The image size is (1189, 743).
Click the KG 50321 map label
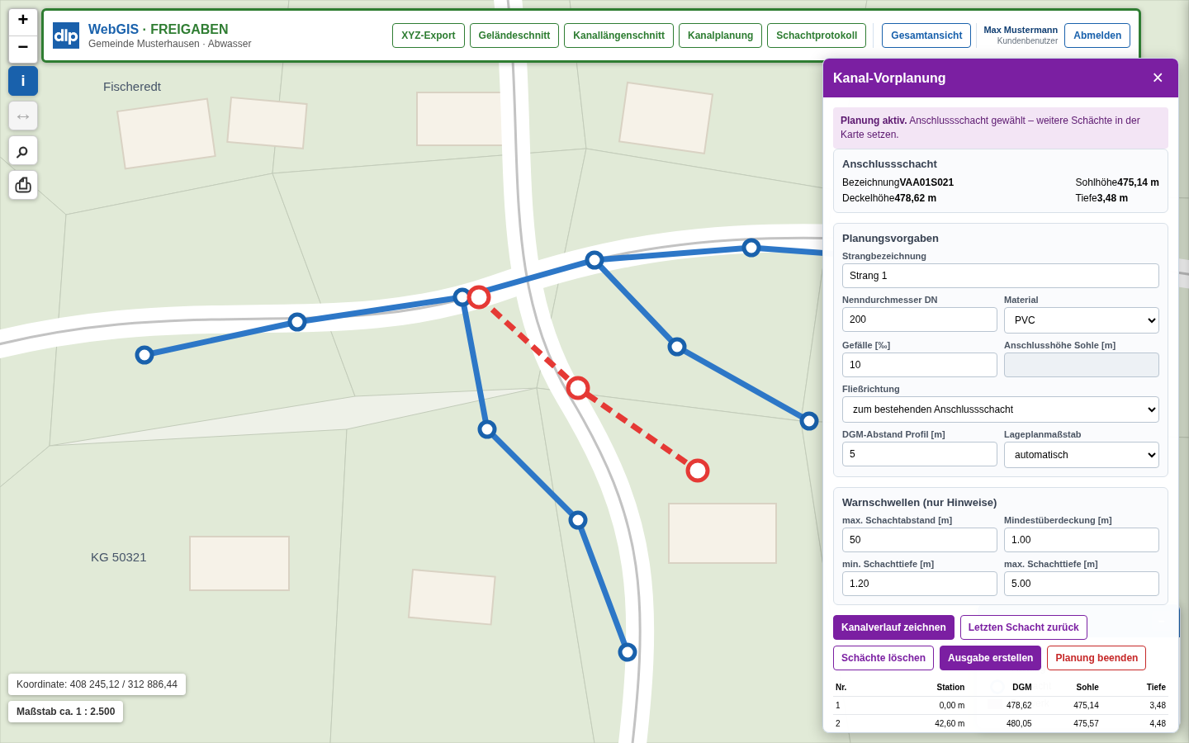(x=119, y=557)
